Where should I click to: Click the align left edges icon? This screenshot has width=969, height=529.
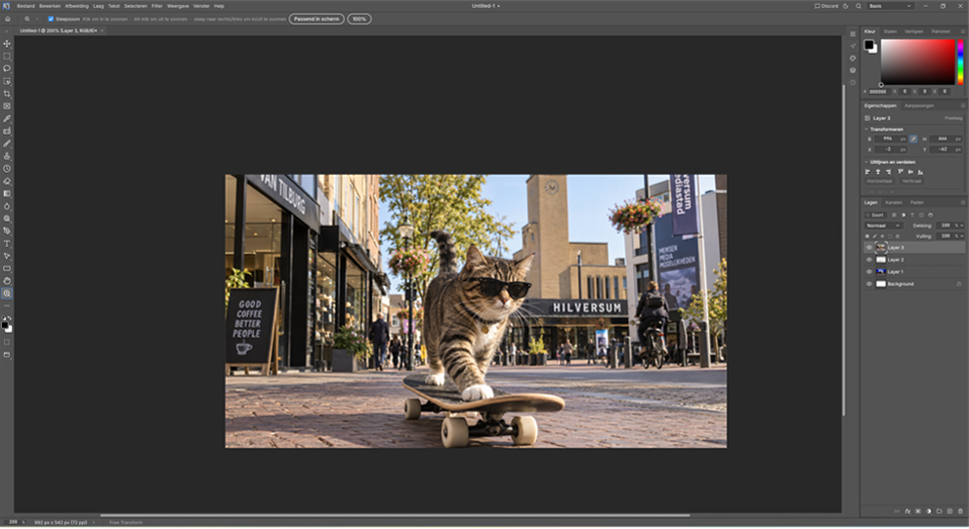[x=867, y=172]
